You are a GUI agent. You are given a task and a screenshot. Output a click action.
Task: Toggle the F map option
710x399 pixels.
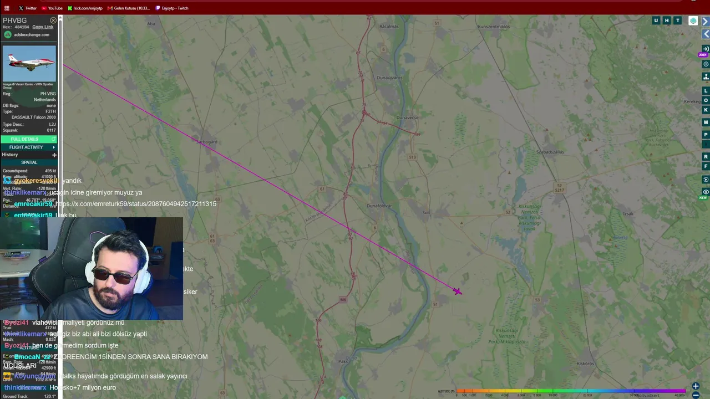(x=706, y=166)
